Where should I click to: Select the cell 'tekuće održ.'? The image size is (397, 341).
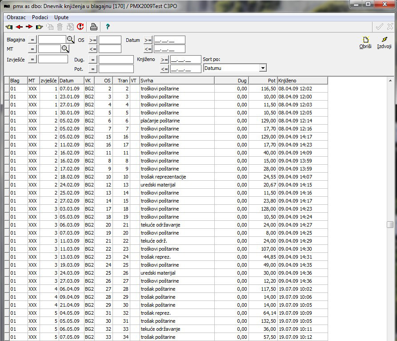[x=177, y=241]
